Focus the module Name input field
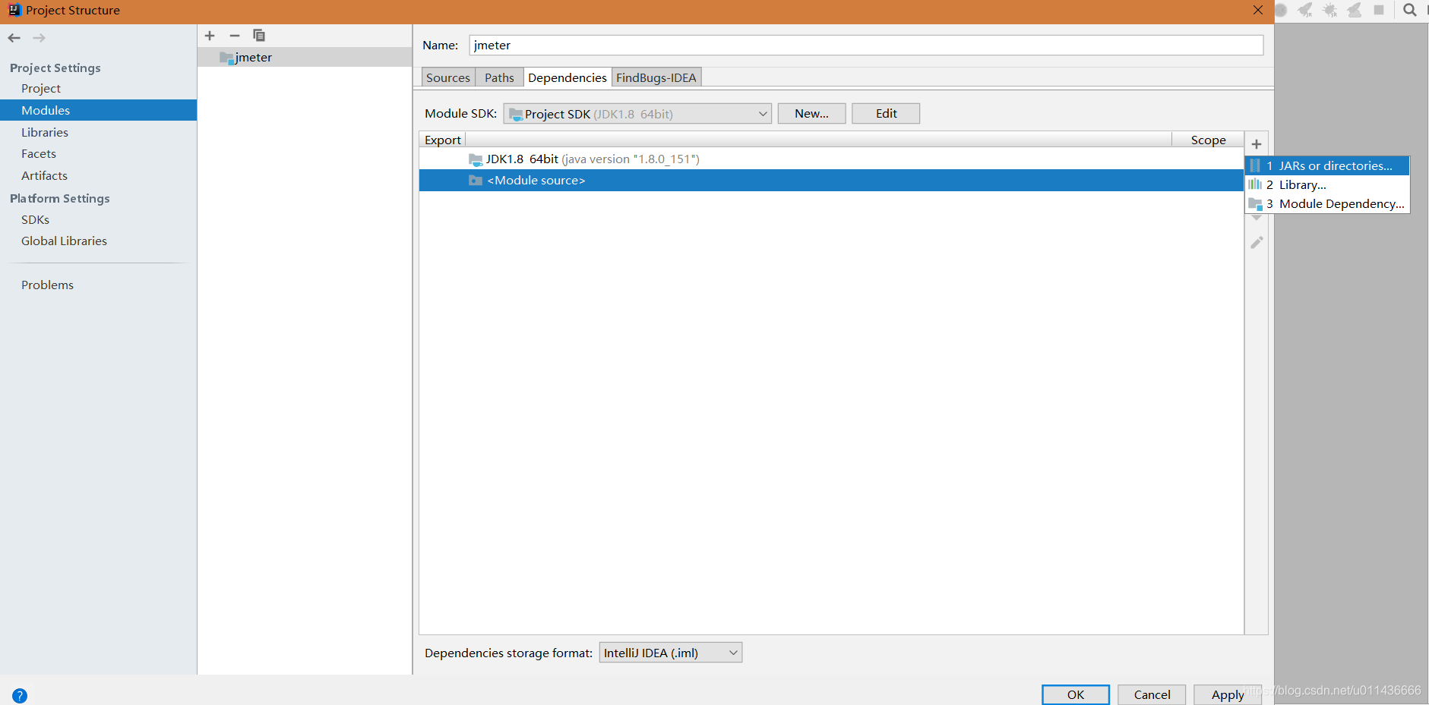Image resolution: width=1429 pixels, height=705 pixels. [x=866, y=46]
